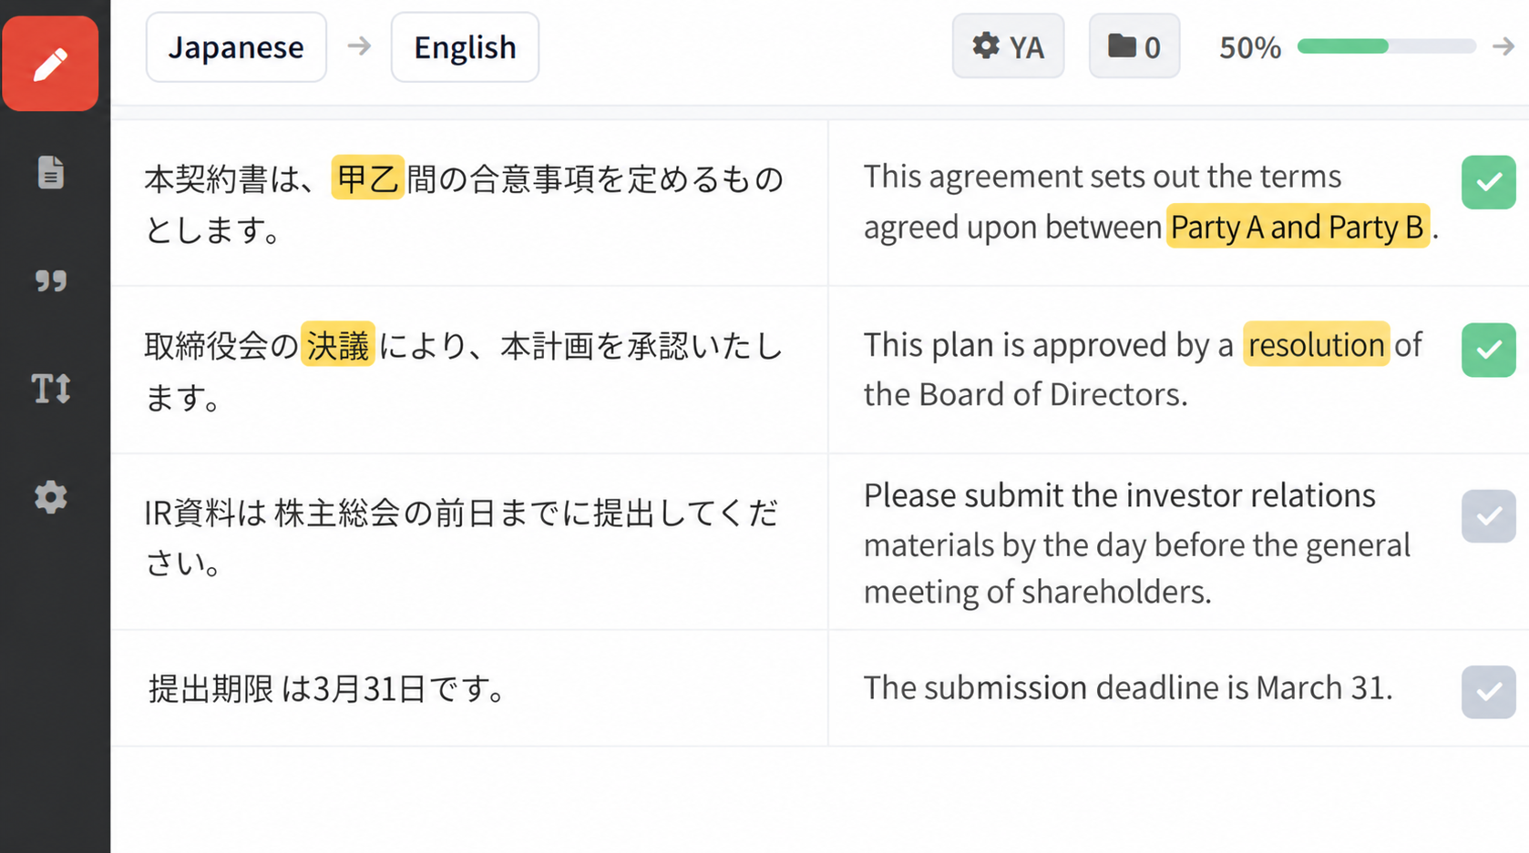The image size is (1529, 853).
Task: Click the YA gear settings button
Action: click(1008, 46)
